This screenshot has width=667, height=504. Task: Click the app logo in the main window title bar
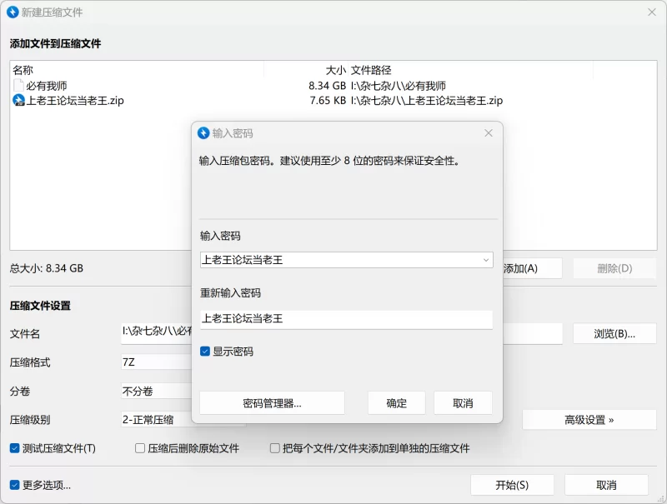[13, 12]
